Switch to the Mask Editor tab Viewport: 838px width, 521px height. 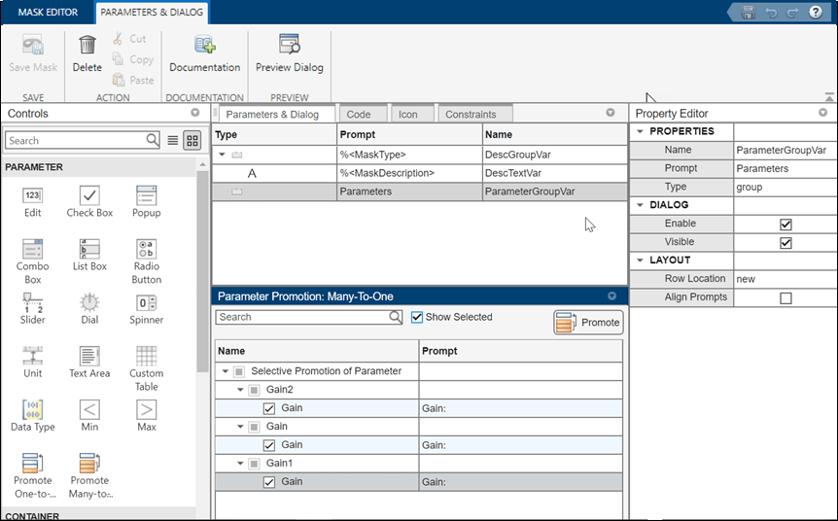coord(49,13)
